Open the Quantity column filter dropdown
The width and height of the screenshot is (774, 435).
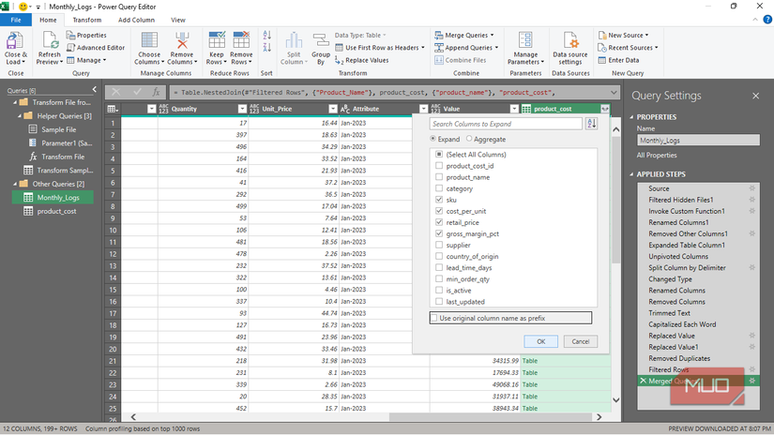(x=242, y=109)
